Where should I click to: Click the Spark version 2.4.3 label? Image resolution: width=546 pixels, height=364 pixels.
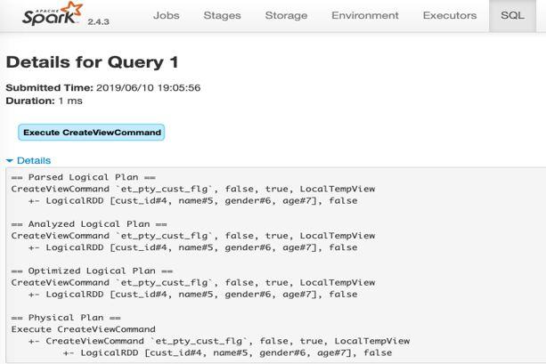click(x=98, y=21)
